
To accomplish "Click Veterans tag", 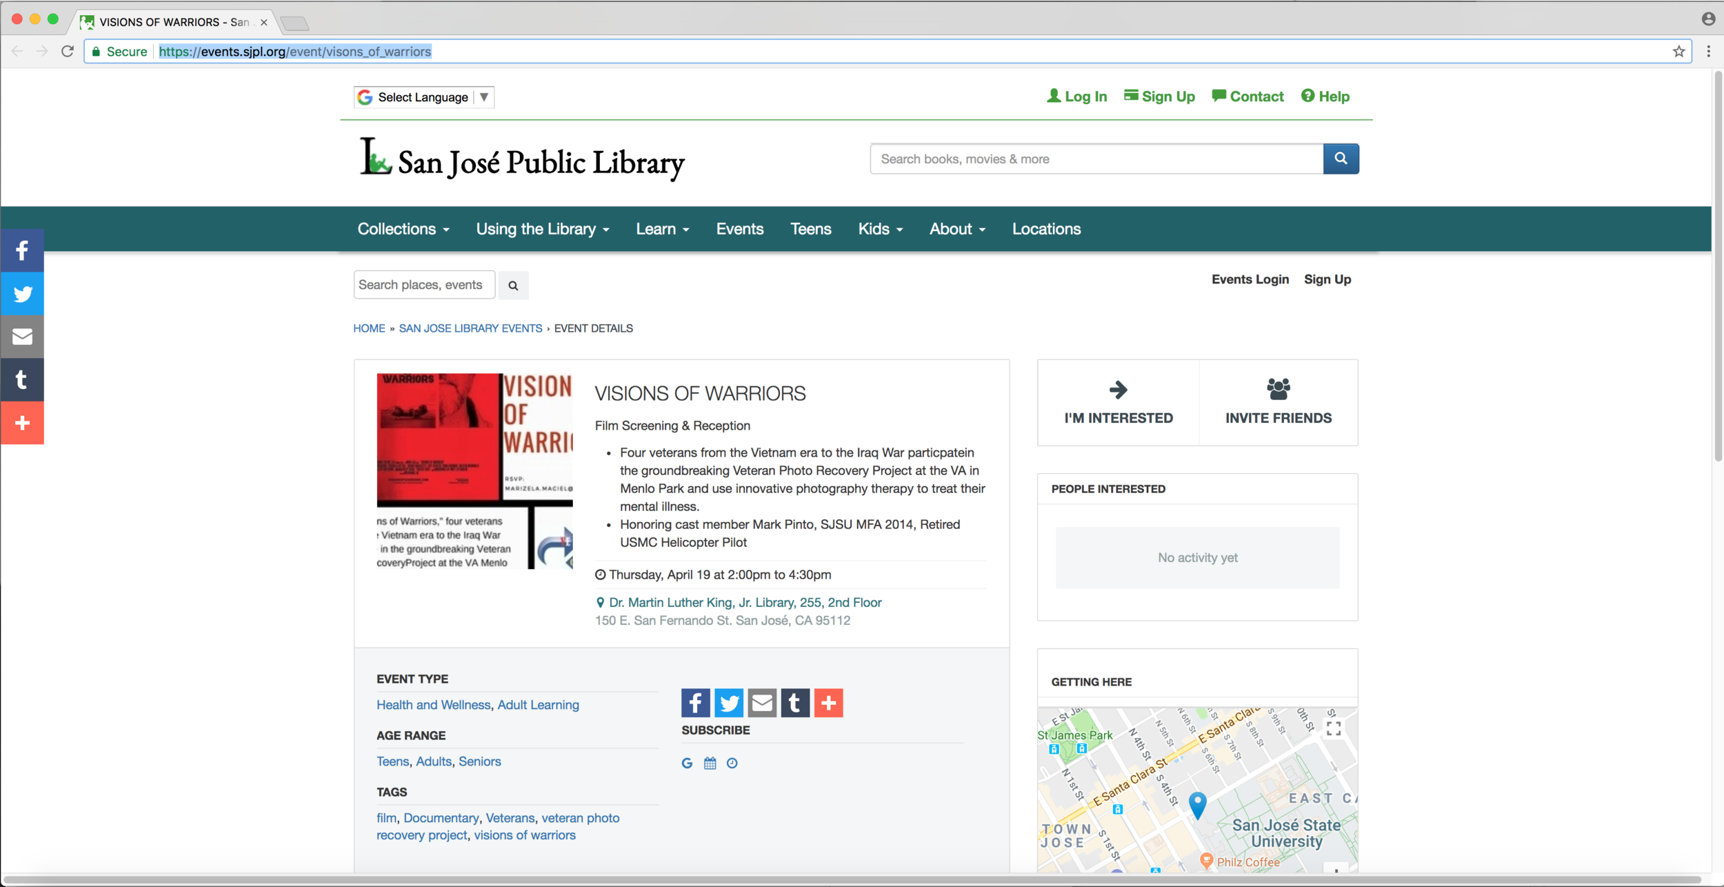I will point(510,818).
